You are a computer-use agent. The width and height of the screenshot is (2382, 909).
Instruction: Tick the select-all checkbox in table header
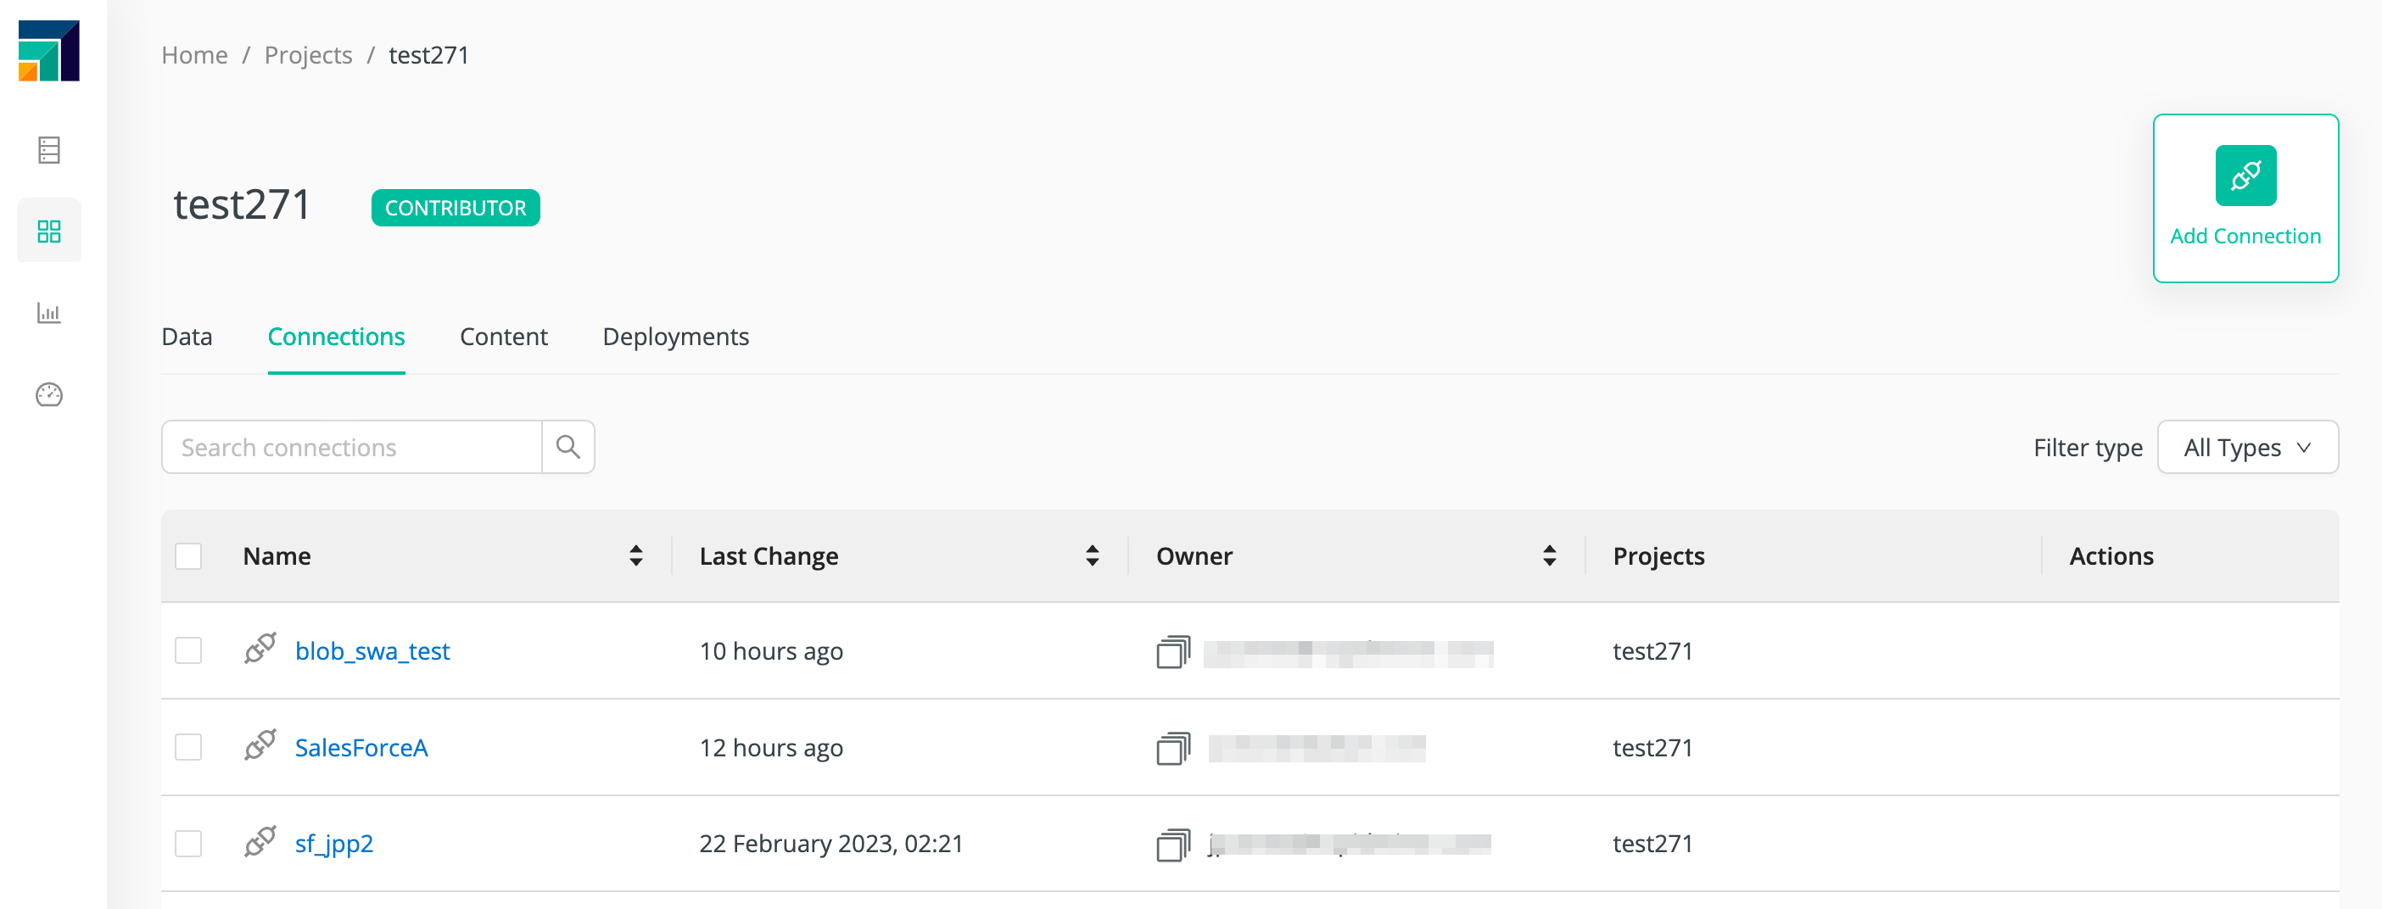tap(188, 555)
